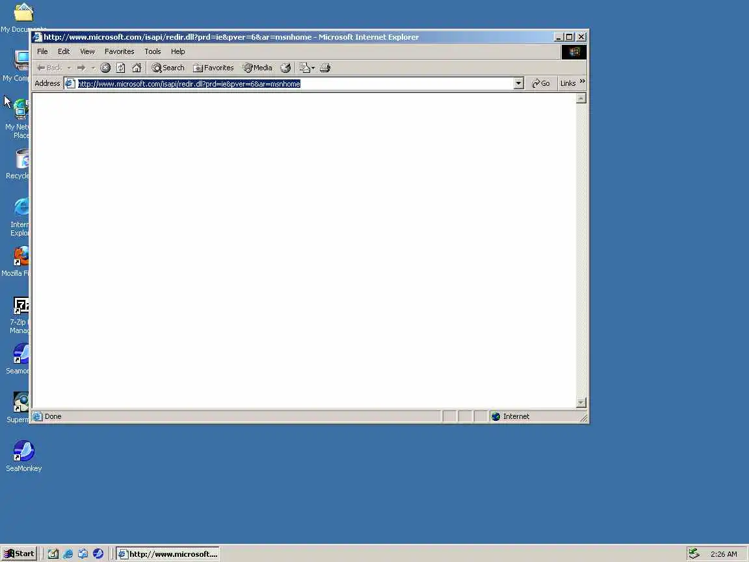Click the Internet zone globe icon
The width and height of the screenshot is (749, 562).
[x=496, y=417]
